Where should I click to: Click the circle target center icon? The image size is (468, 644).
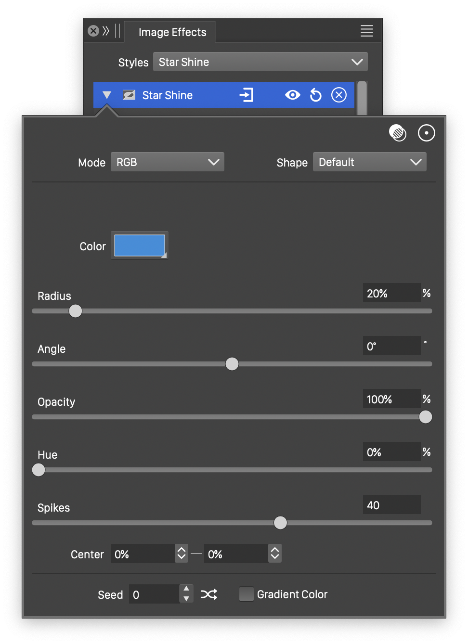[x=426, y=133]
